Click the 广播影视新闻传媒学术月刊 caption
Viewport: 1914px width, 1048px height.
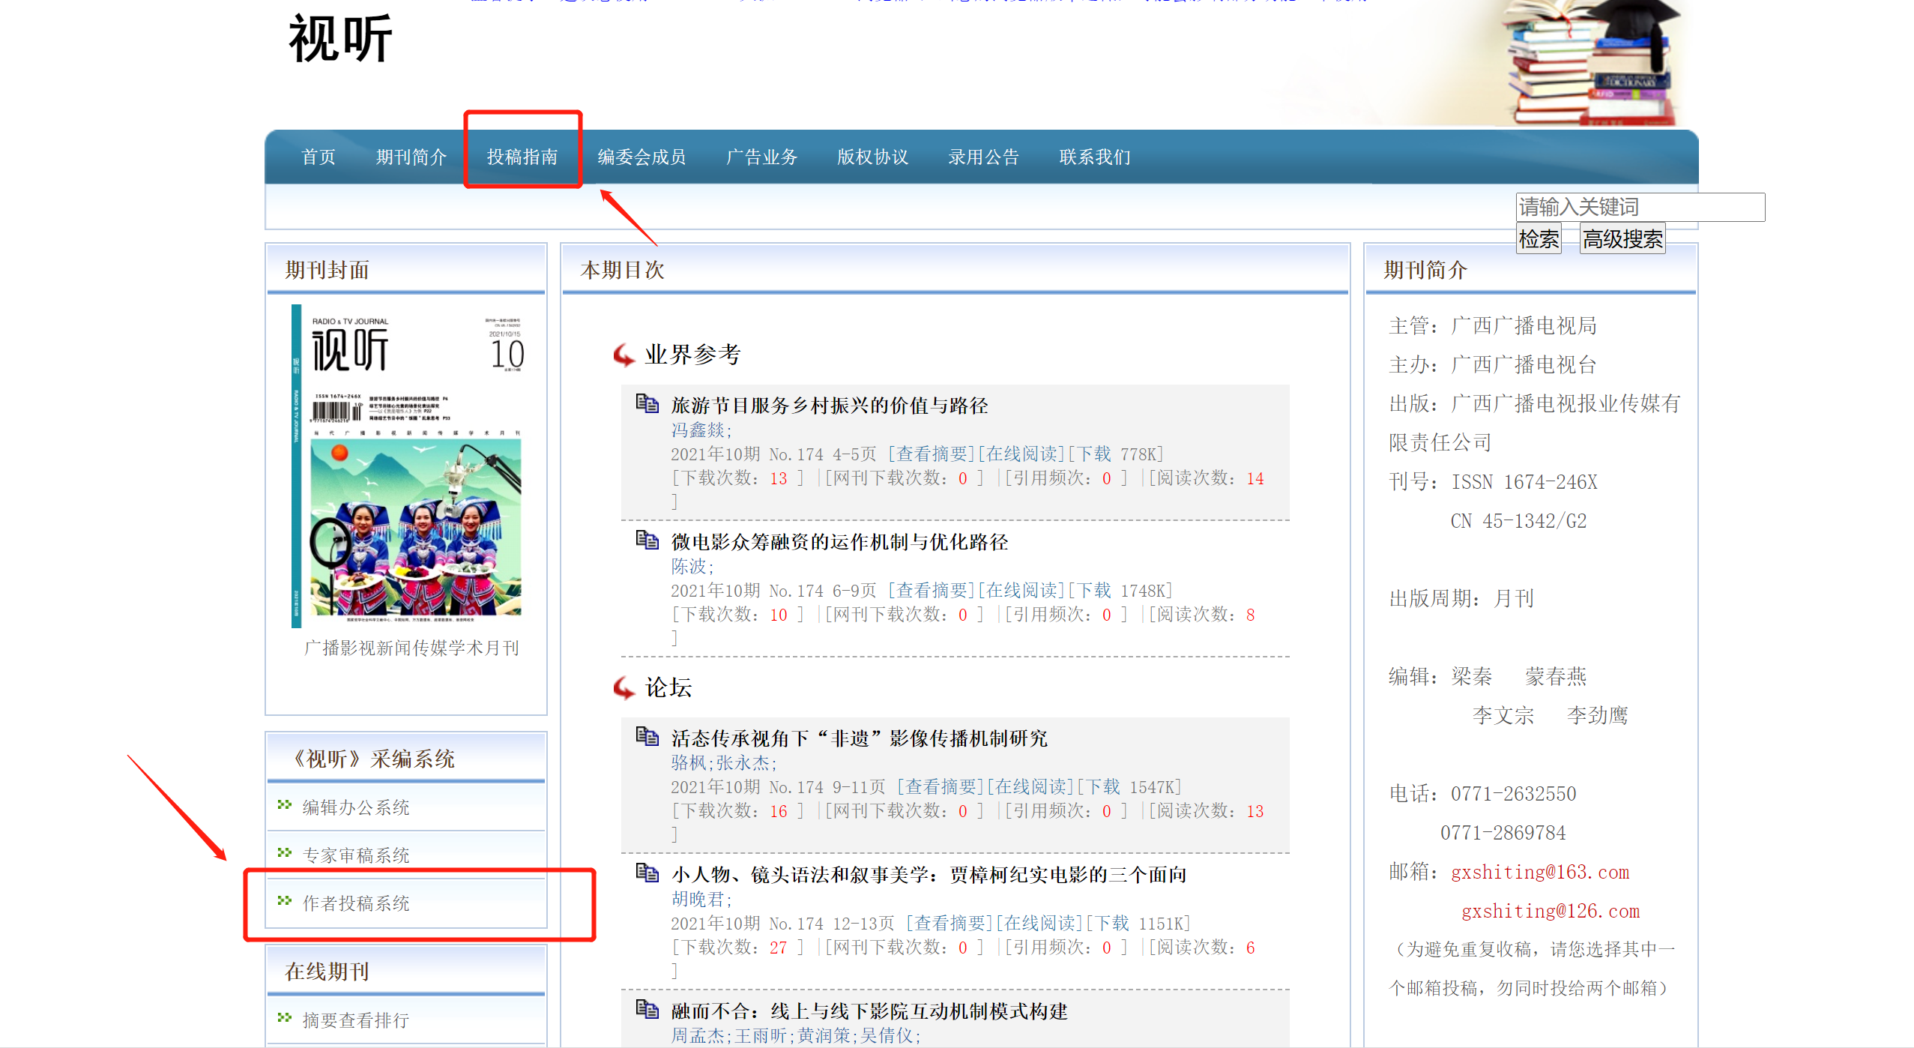tap(411, 648)
